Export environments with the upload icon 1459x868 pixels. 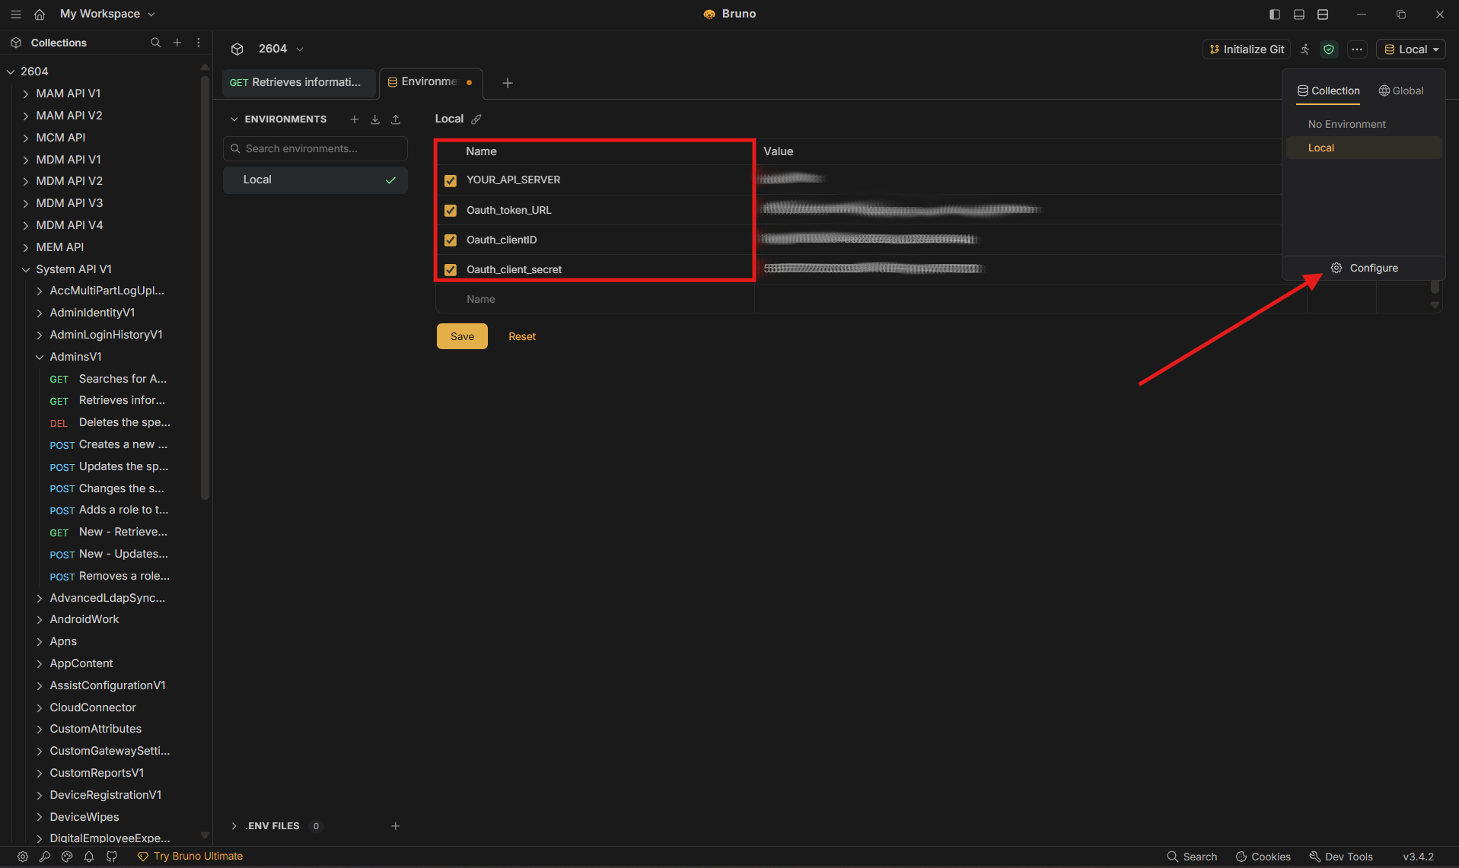click(396, 119)
